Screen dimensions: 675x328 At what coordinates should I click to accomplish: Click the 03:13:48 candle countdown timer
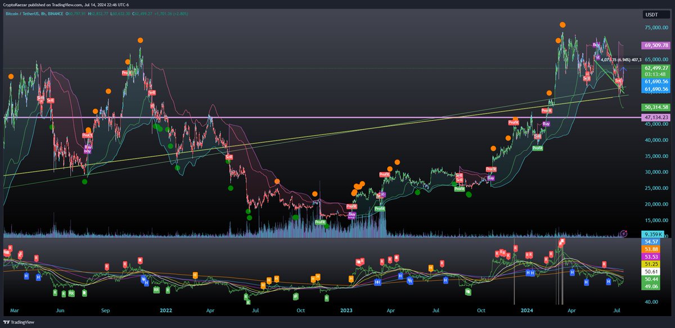pos(655,75)
